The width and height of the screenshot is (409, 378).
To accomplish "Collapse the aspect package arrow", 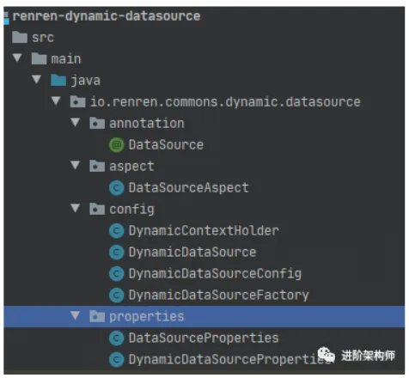I will click(x=76, y=165).
